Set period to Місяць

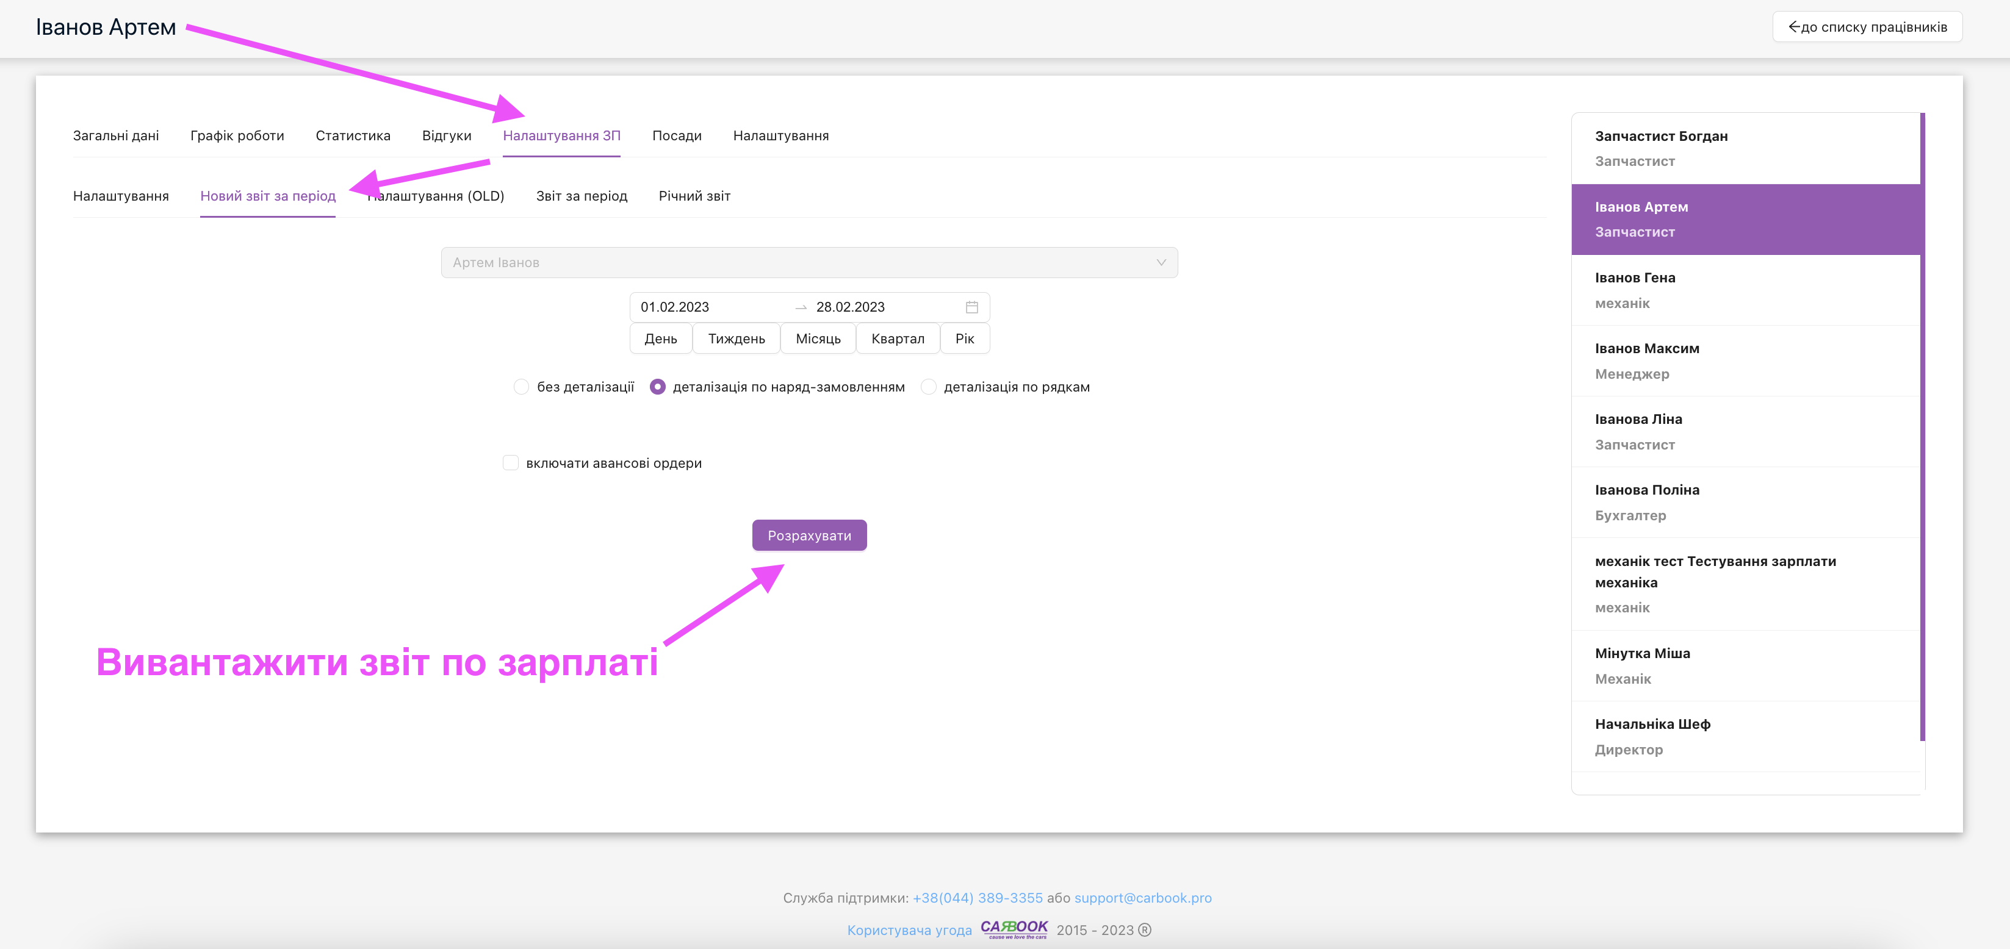(818, 338)
